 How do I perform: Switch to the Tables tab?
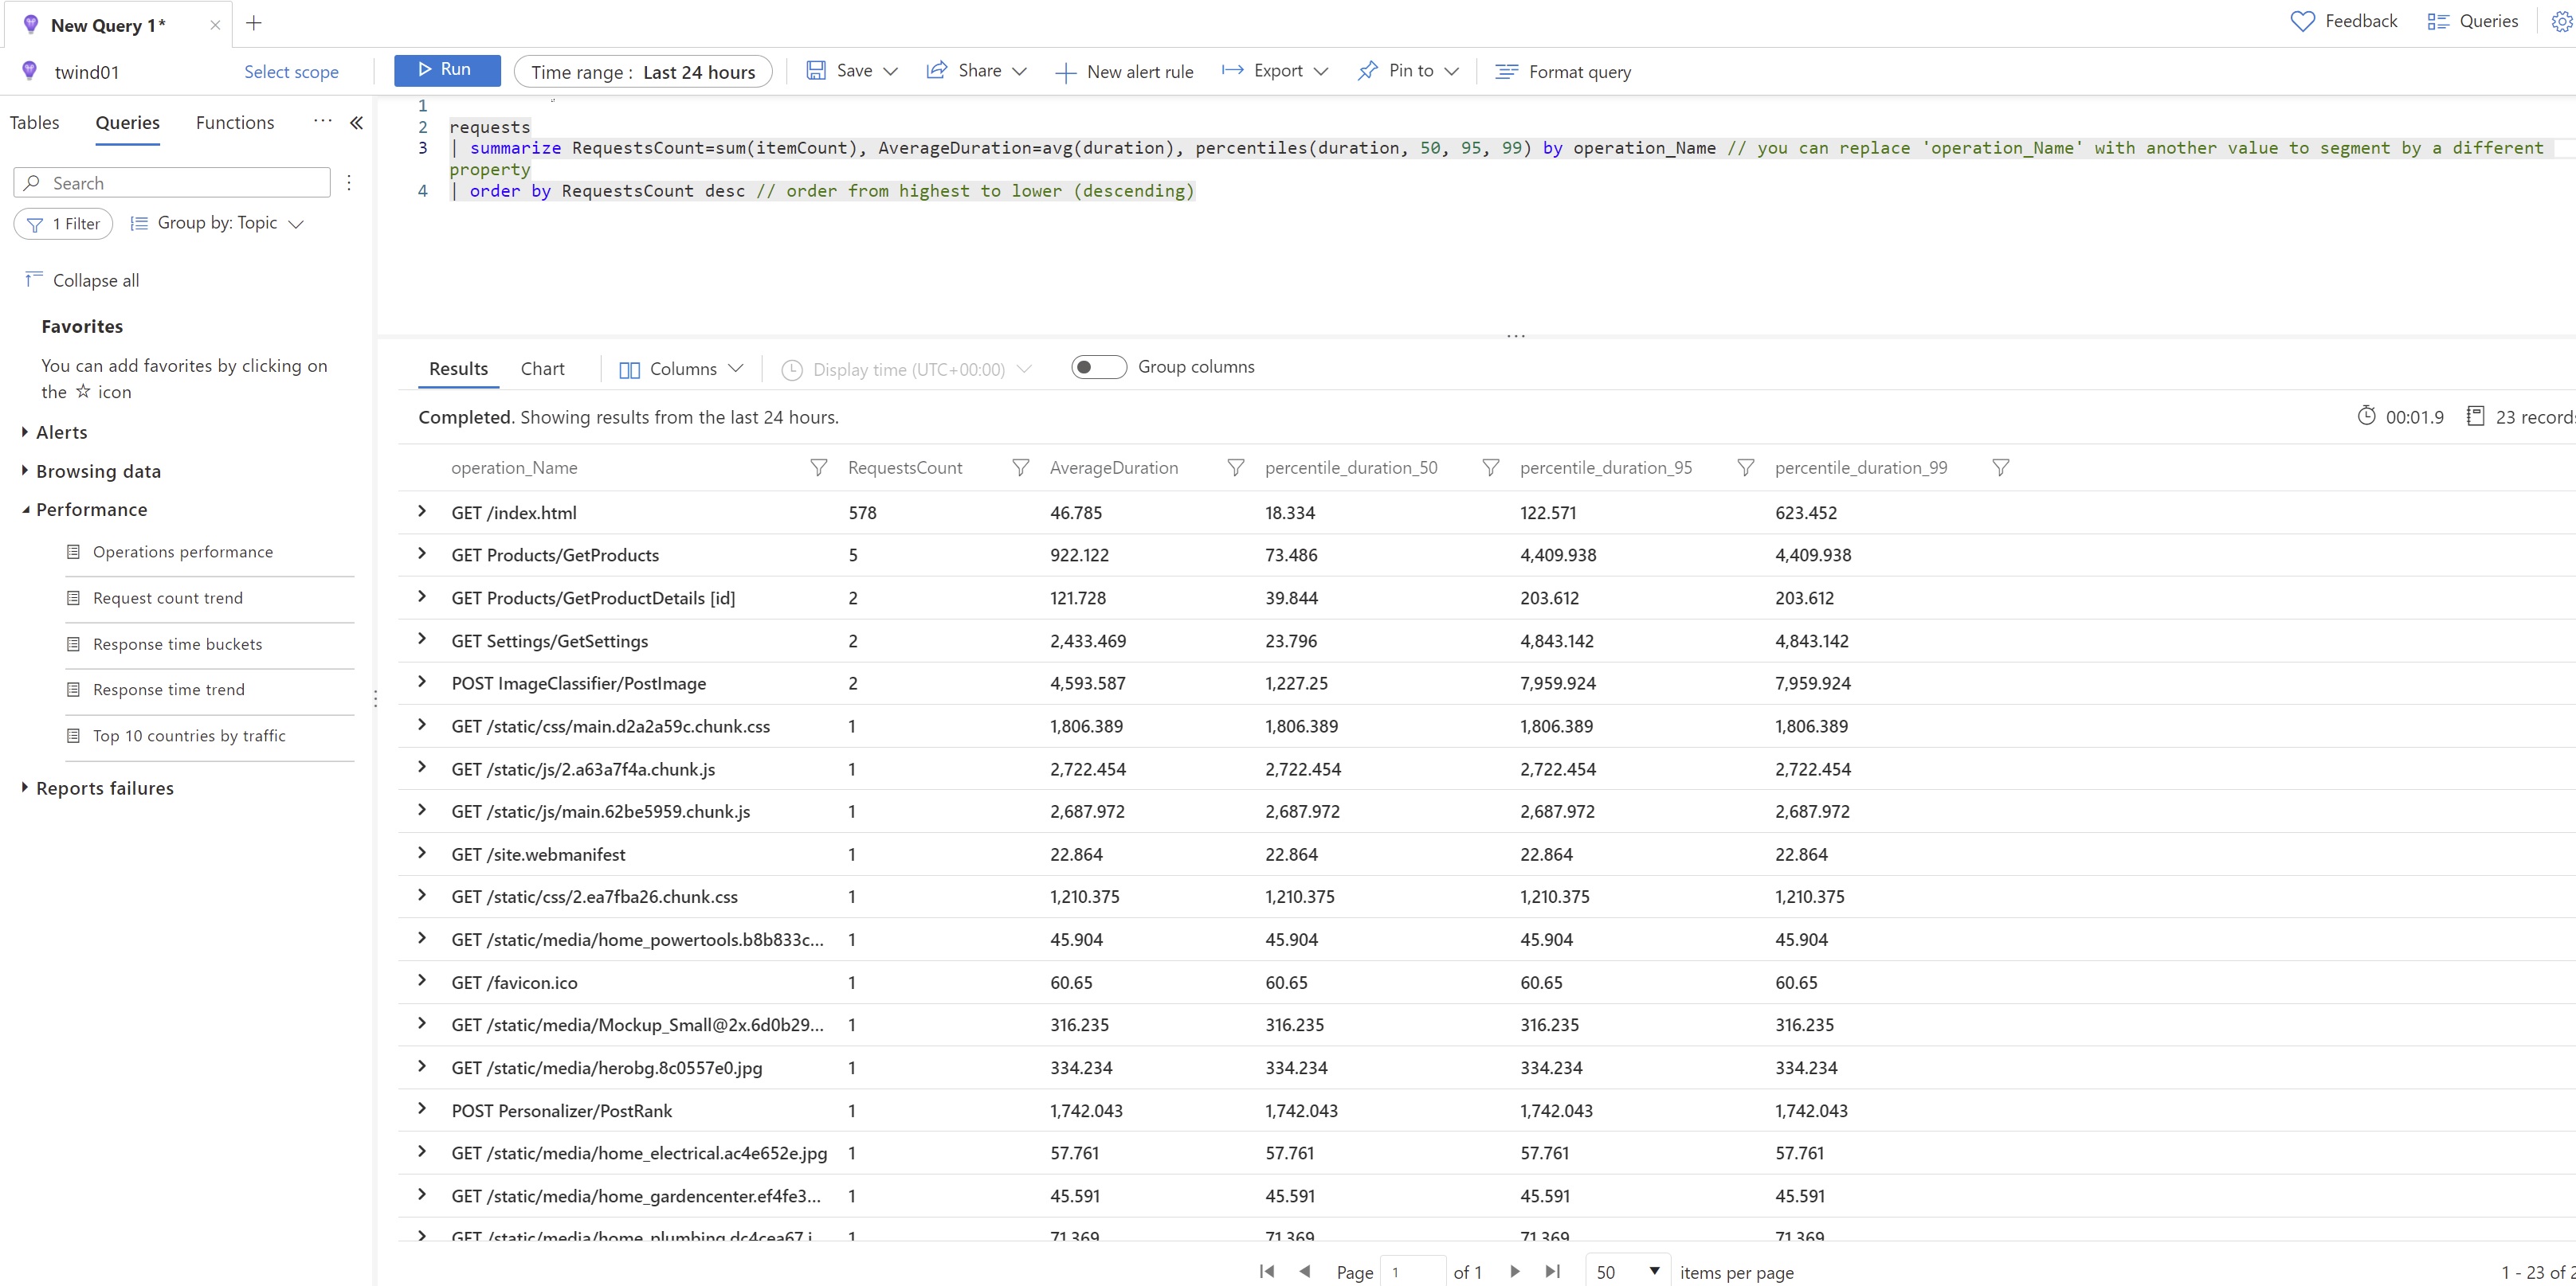[35, 123]
